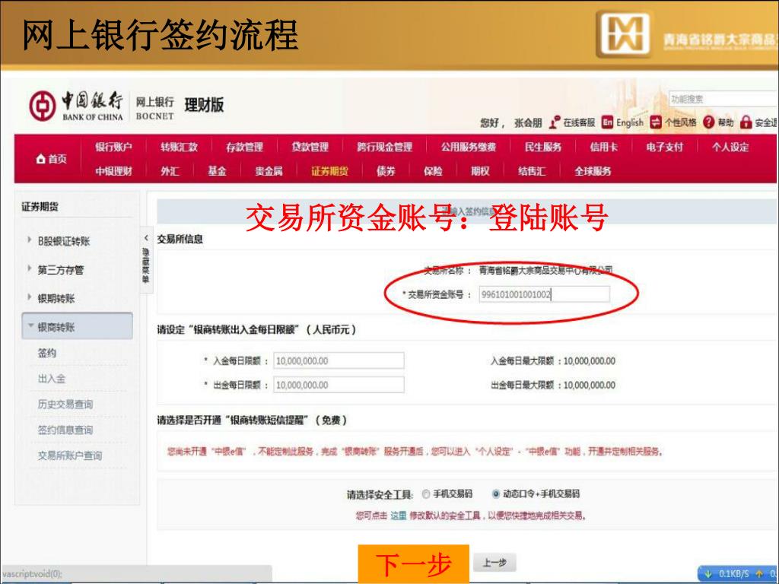
Task: Click the 入金每日最大限额 value text
Action: click(x=590, y=361)
